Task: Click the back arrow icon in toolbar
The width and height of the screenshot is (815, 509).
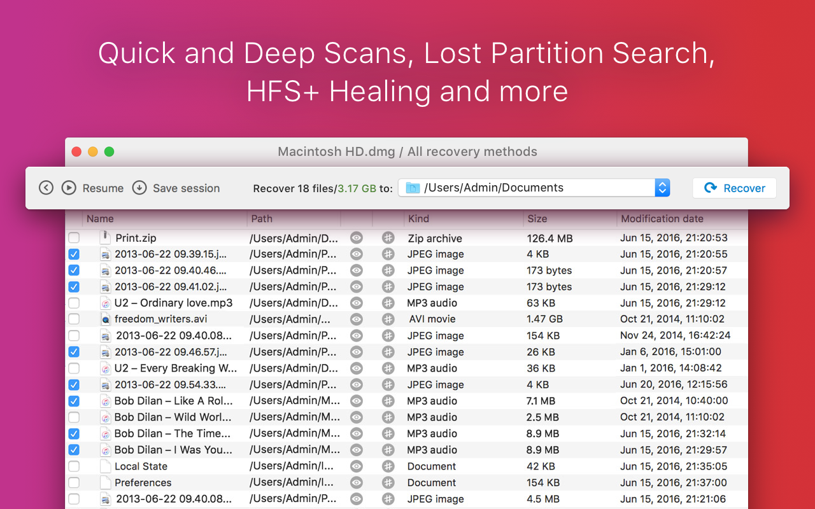Action: 46,188
